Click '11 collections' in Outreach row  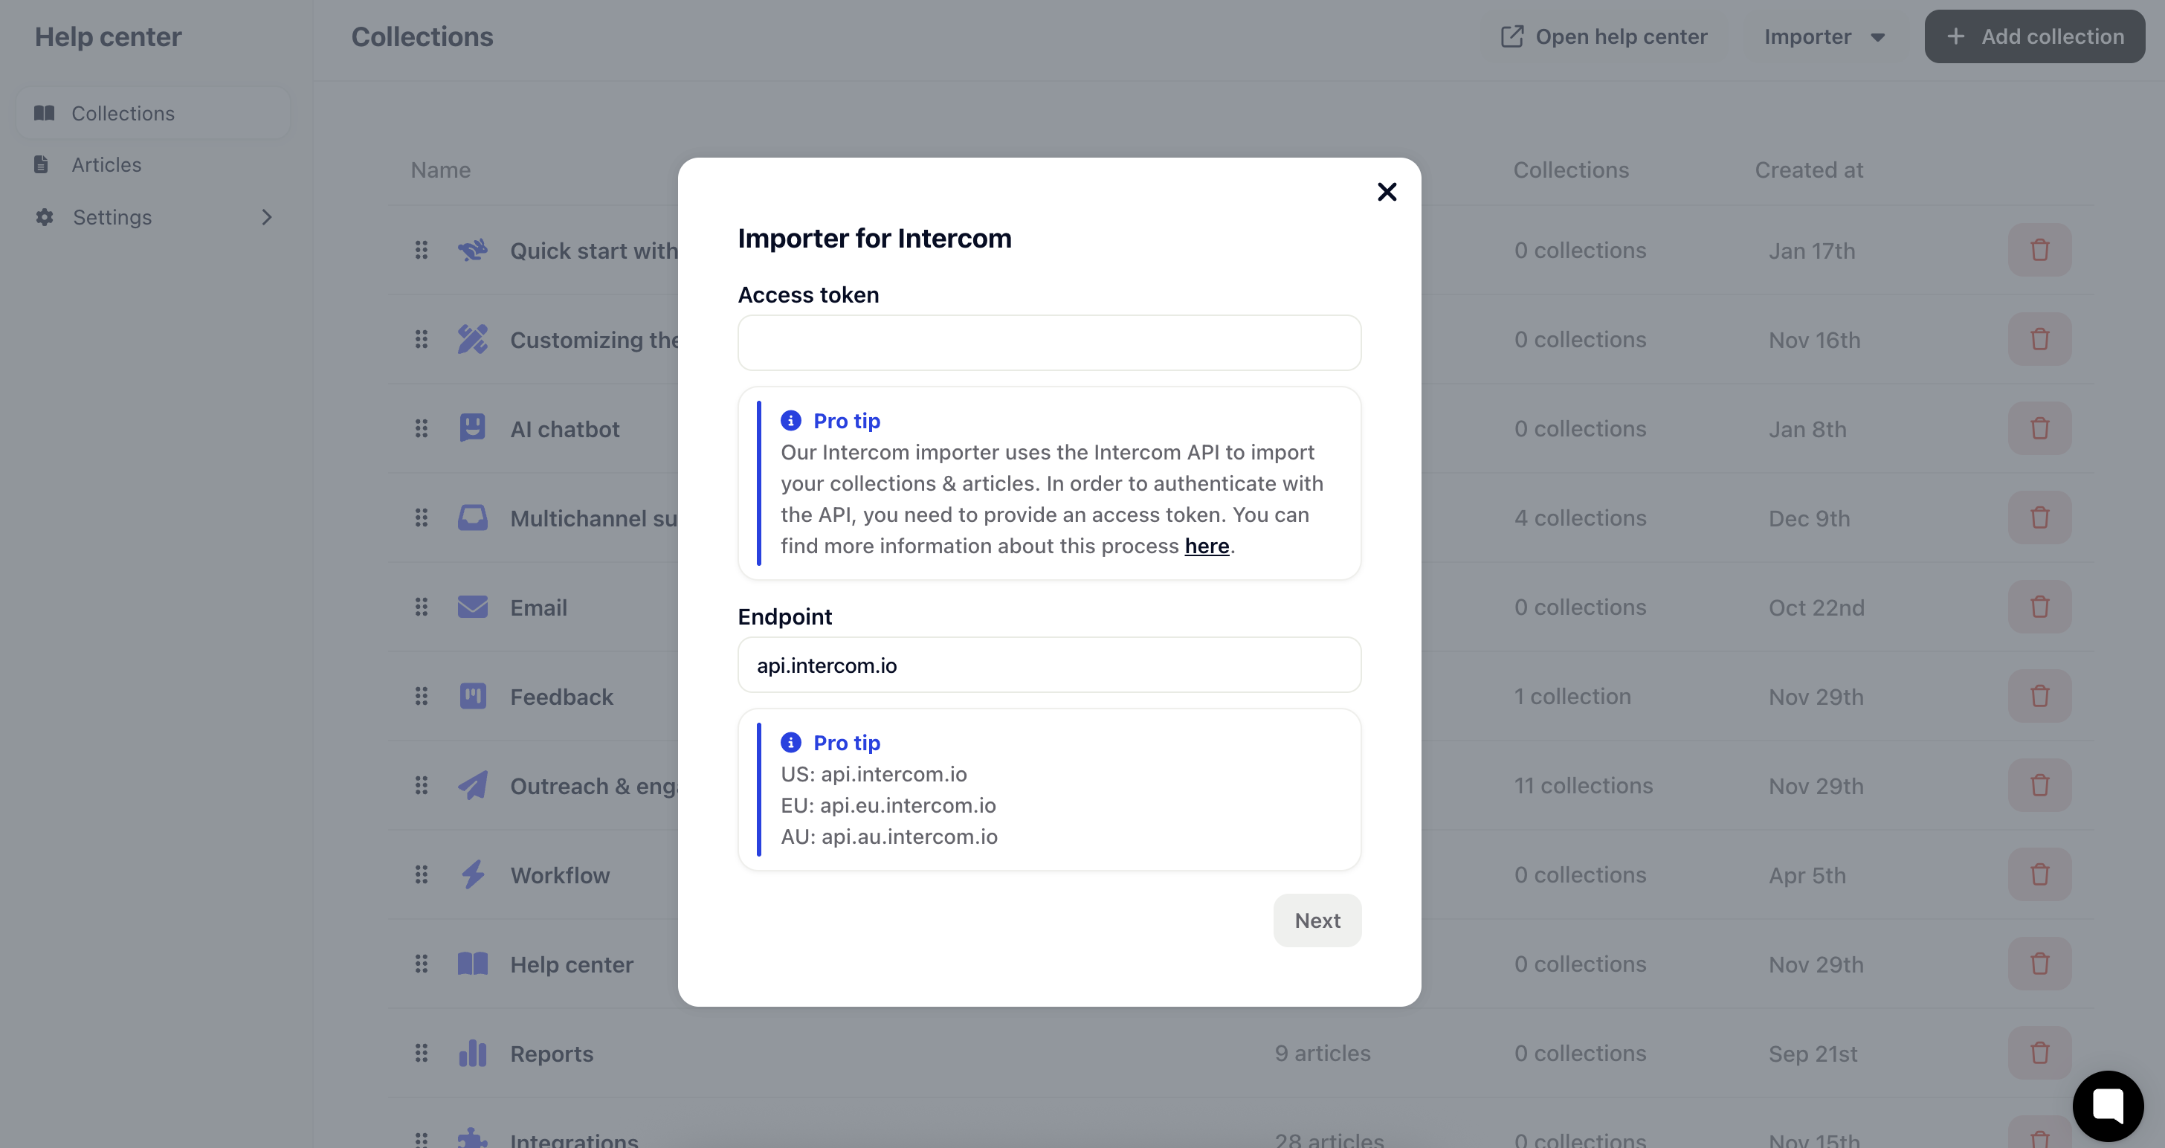pyautogui.click(x=1584, y=786)
